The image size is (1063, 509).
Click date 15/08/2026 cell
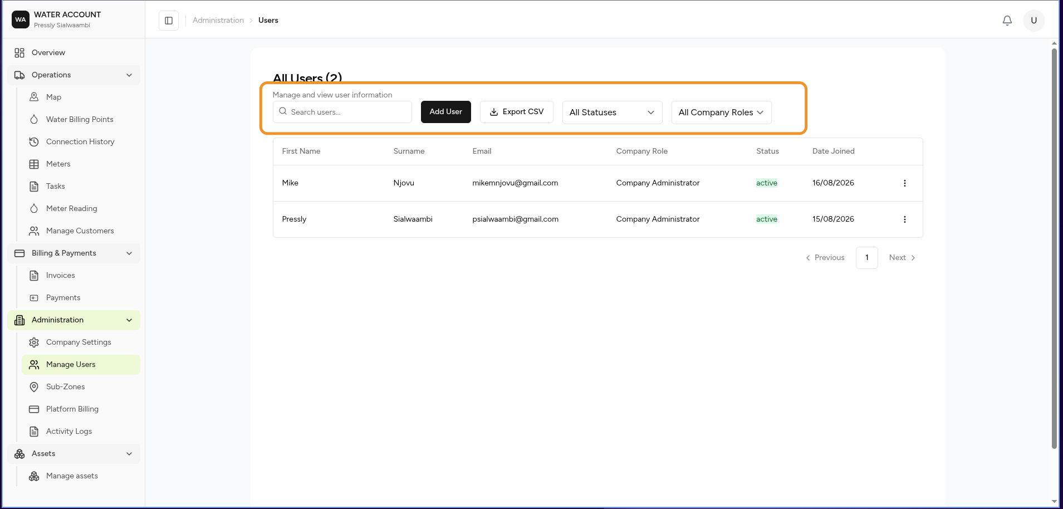(x=833, y=219)
